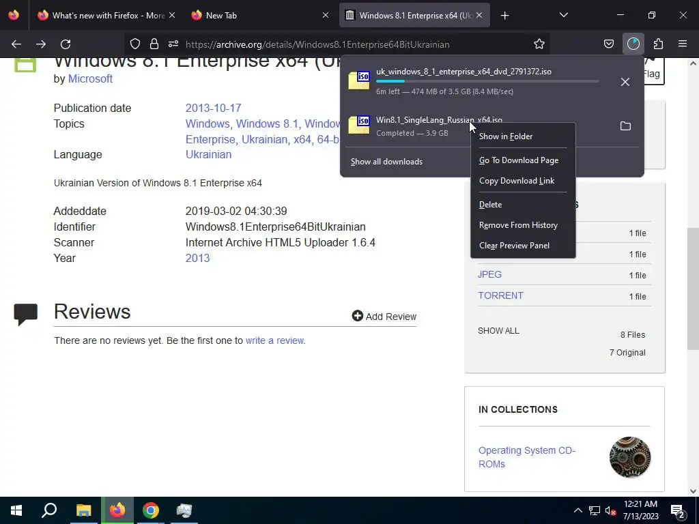The image size is (699, 524).
Task: Cancel the uk_windows_8_1 ISO download
Action: (x=625, y=82)
